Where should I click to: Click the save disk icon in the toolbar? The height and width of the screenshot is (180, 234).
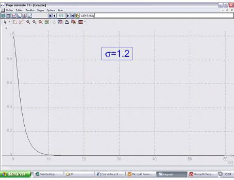pyautogui.click(x=3, y=16)
